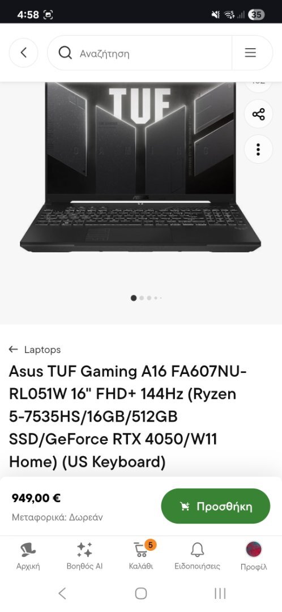282x612 pixels.
Task: Select the second image carousel dot
Action: coord(142,298)
